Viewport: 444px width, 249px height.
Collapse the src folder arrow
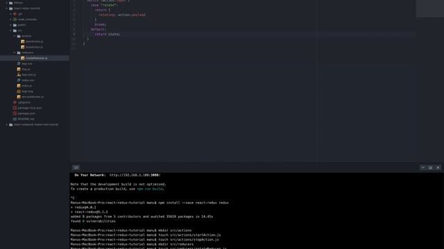pos(11,30)
